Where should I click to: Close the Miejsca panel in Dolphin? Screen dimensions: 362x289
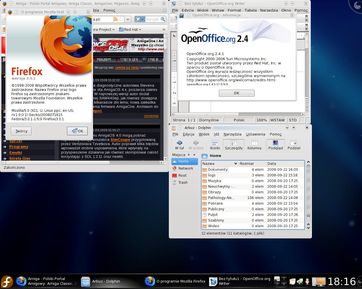(x=194, y=155)
